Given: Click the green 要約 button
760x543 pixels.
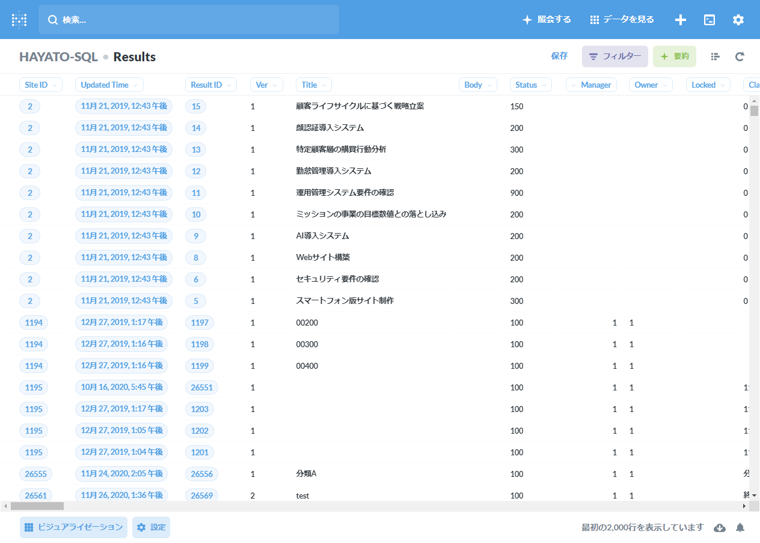Looking at the screenshot, I should tap(674, 56).
